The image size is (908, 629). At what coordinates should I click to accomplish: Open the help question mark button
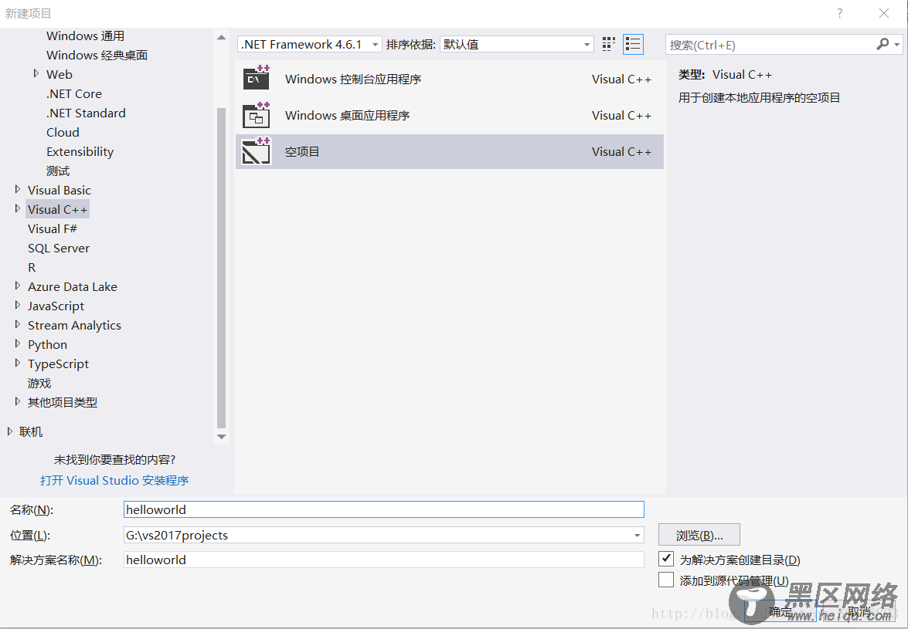click(840, 12)
